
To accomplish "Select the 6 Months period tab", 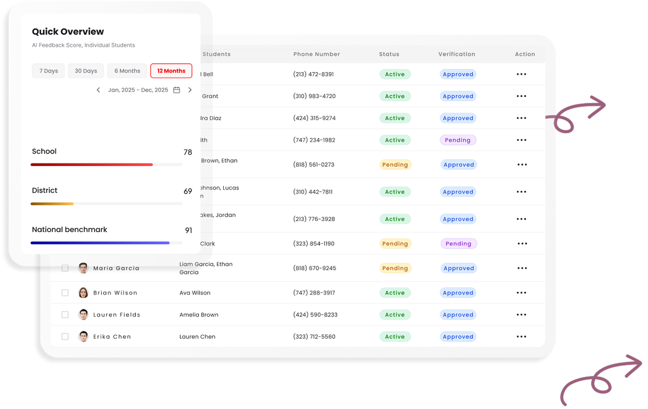I will (127, 71).
